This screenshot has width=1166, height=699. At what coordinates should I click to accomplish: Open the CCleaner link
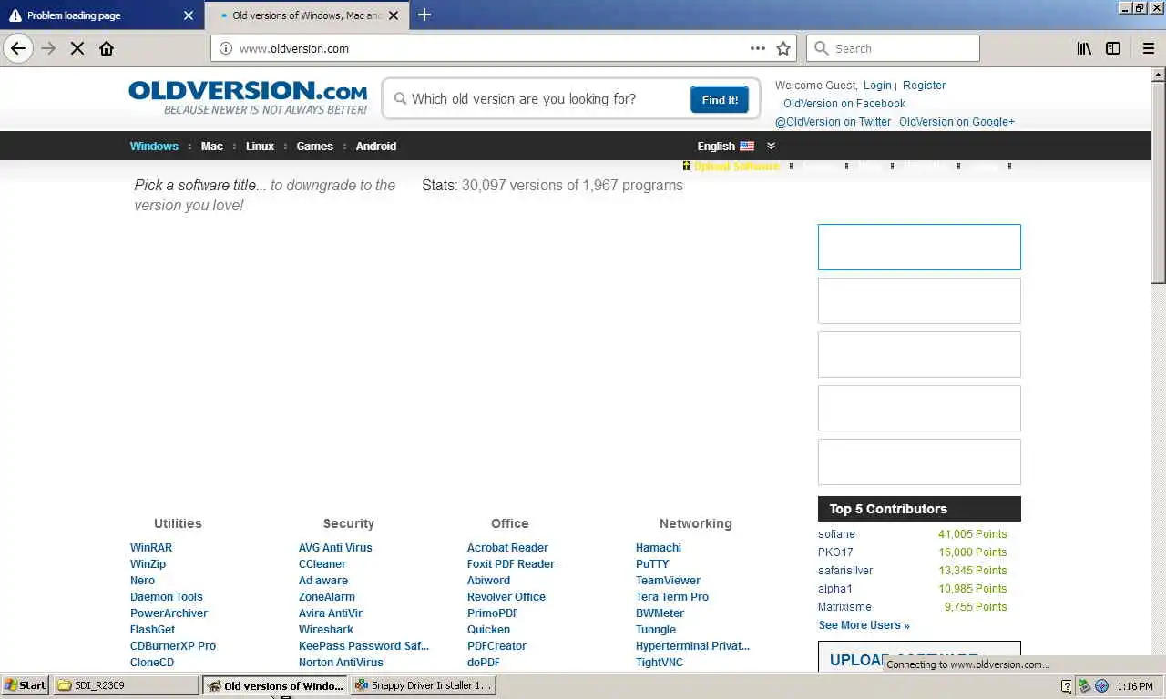[x=322, y=563]
